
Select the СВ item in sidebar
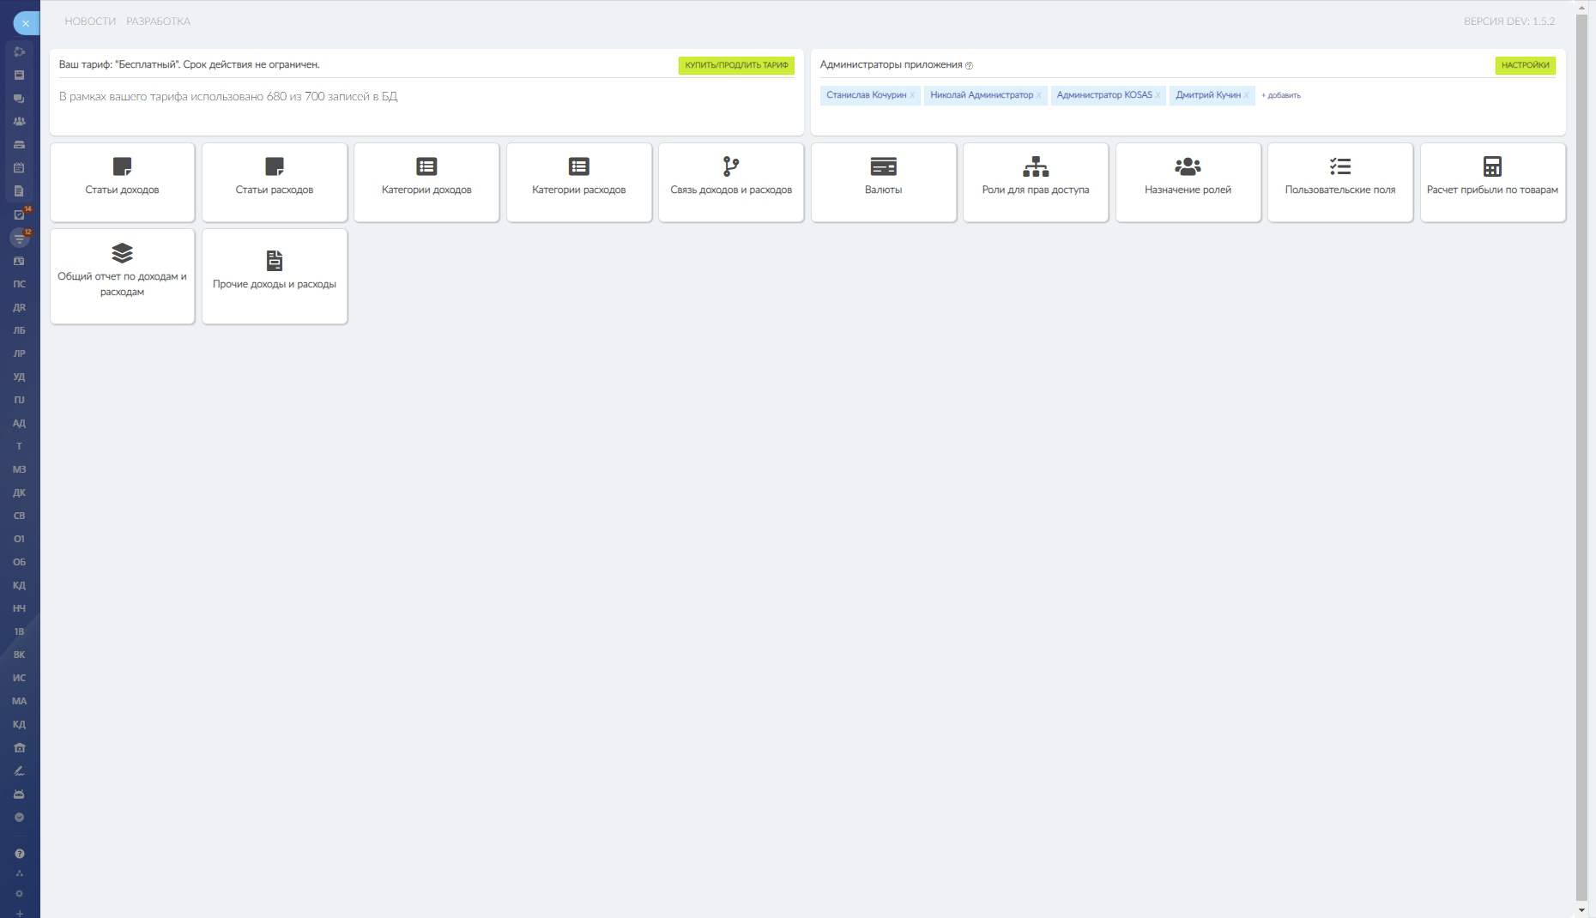pos(19,516)
